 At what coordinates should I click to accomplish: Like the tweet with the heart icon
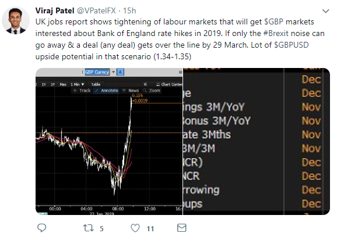coord(135,228)
